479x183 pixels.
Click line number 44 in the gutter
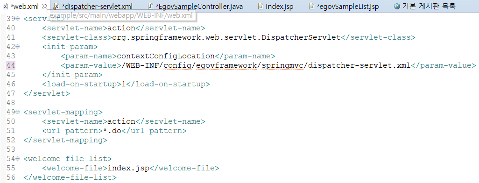point(11,65)
